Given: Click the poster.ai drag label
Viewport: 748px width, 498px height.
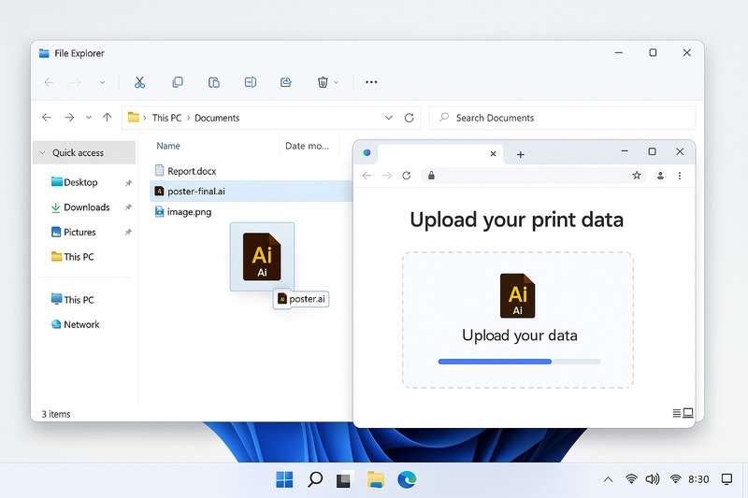Looking at the screenshot, I should 301,299.
